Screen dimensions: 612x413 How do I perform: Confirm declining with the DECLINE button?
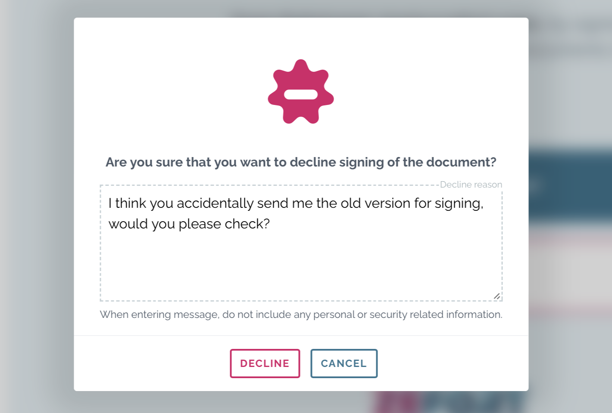point(265,364)
